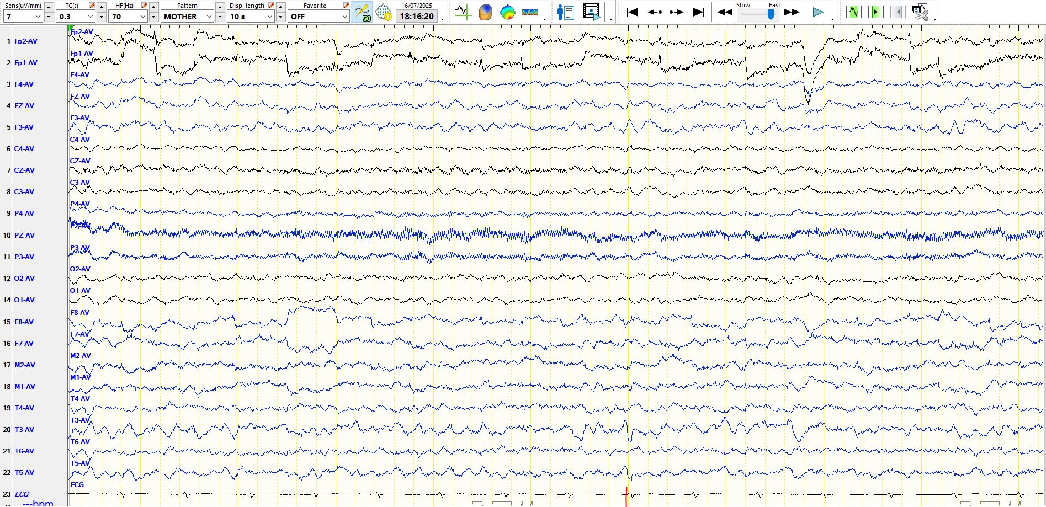Image resolution: width=1046 pixels, height=507 pixels.
Task: Open the Pattern montage dropdown showing MOTHER
Action: tap(188, 17)
